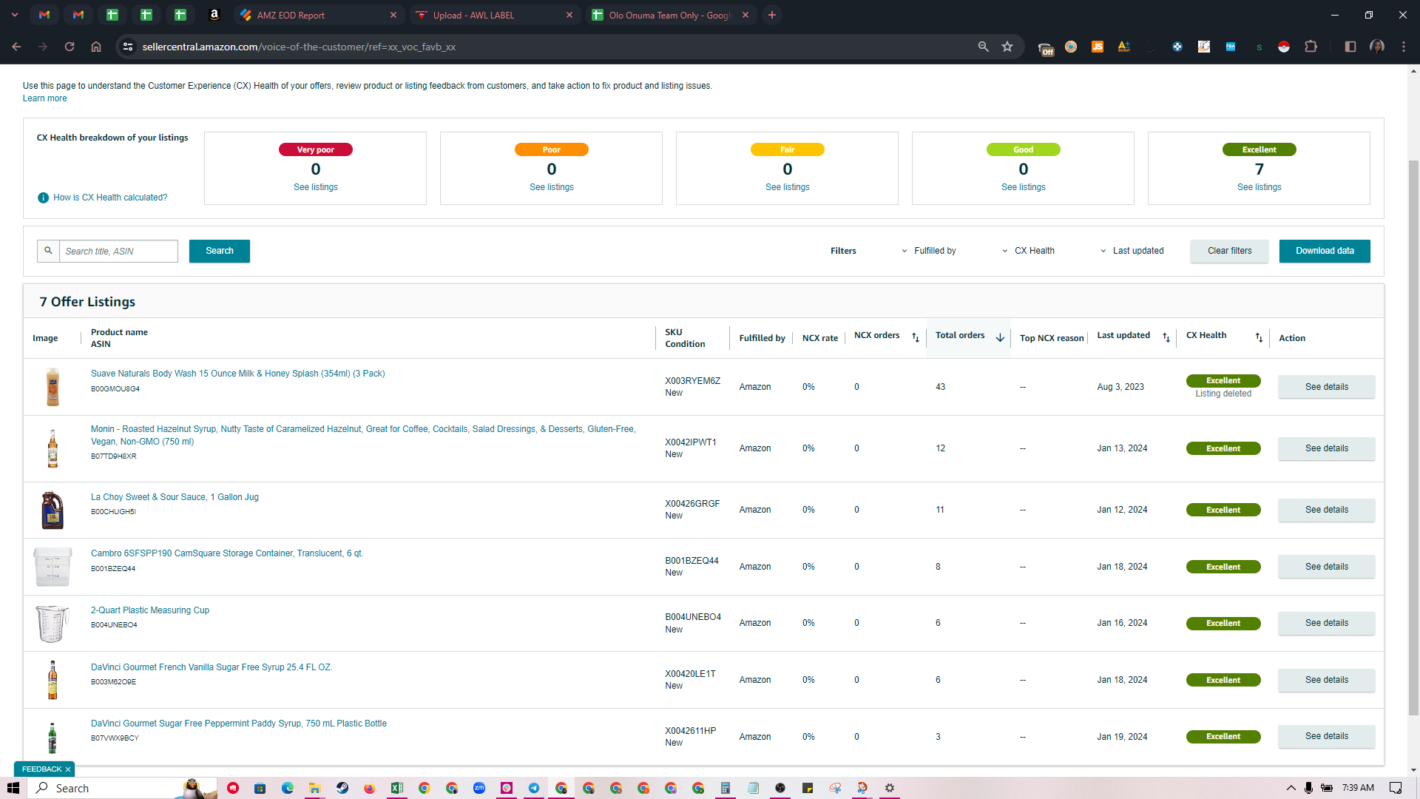This screenshot has height=799, width=1420.
Task: See details for DaVinci Peppermint Paddy Syrup
Action: point(1326,736)
